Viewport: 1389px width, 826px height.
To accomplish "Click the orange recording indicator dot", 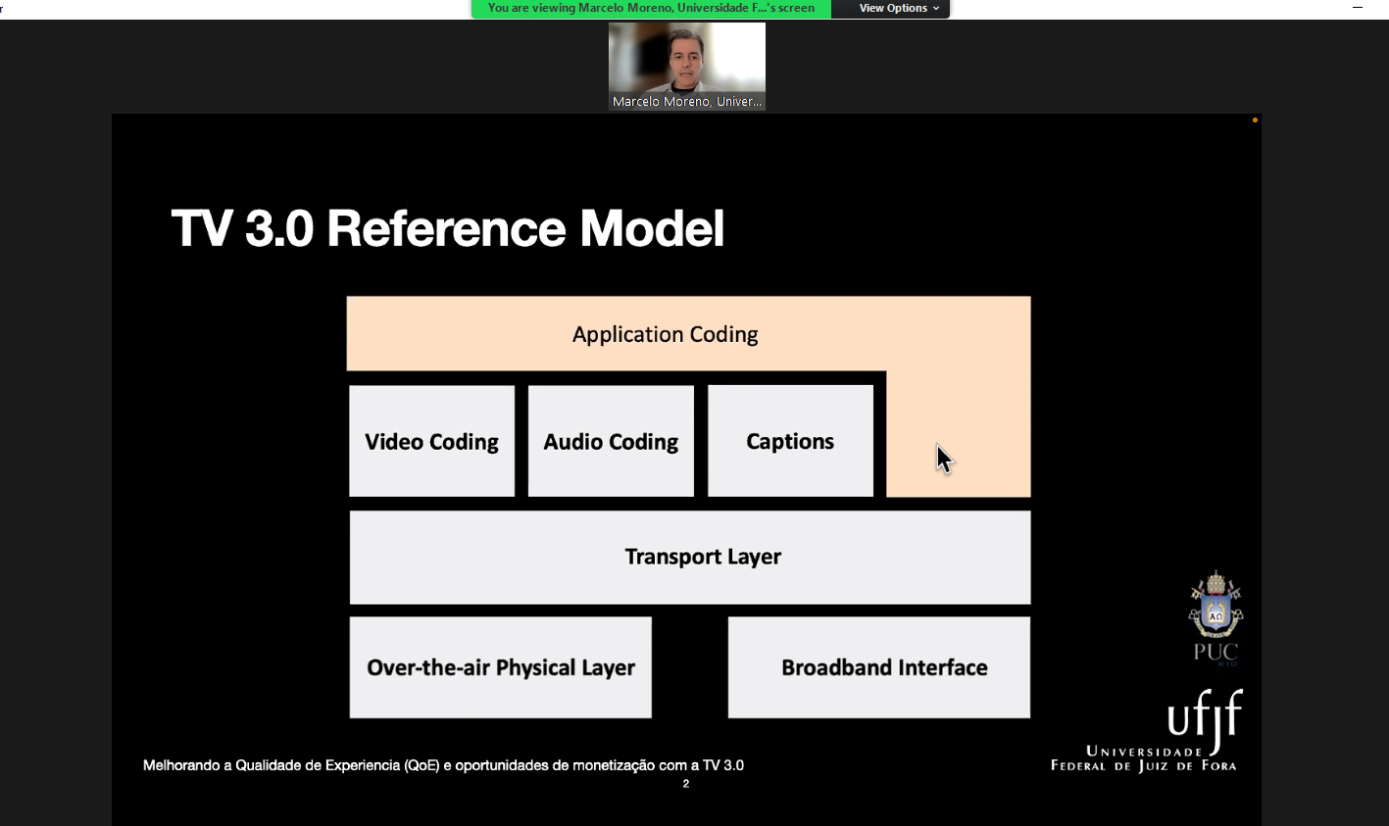I will click(1255, 121).
